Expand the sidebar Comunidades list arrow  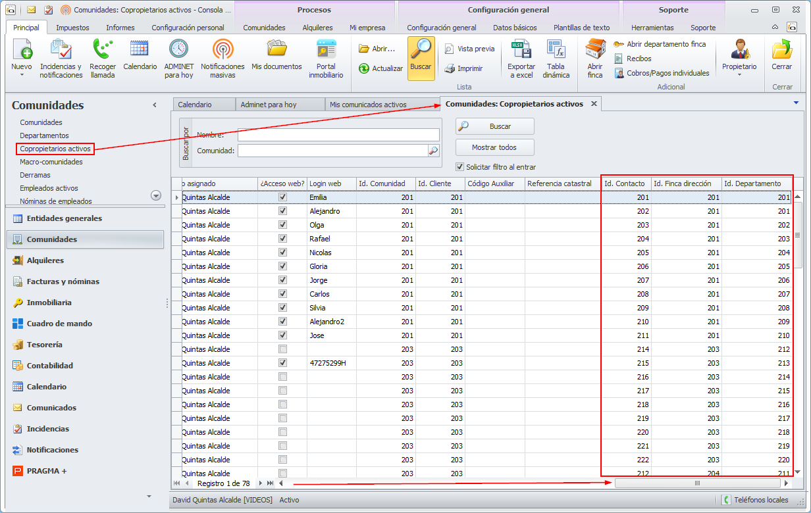(x=156, y=195)
